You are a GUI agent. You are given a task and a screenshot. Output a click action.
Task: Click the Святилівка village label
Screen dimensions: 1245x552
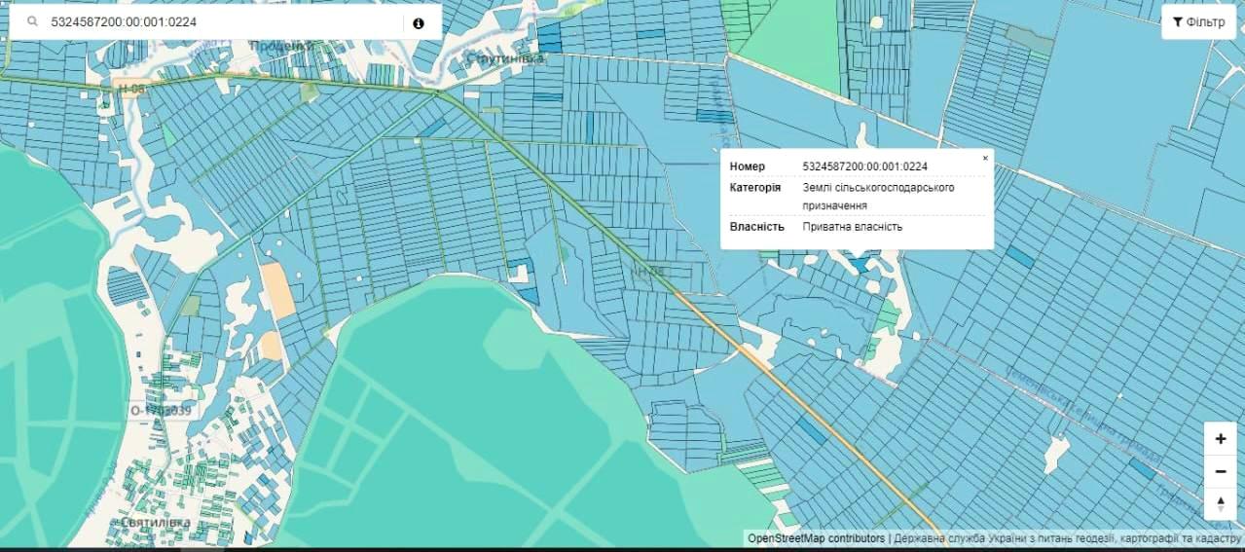click(x=154, y=523)
